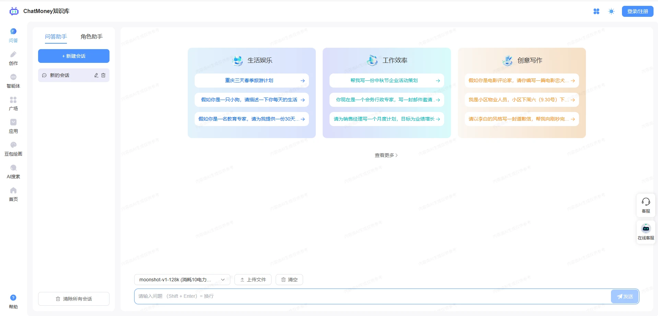Screen dimensions: 658x316
Task: Go to 首页 in the sidebar
Action: pos(13,194)
